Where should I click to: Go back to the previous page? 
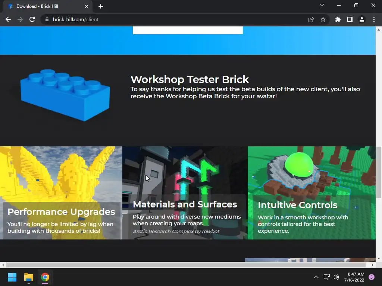point(8,19)
